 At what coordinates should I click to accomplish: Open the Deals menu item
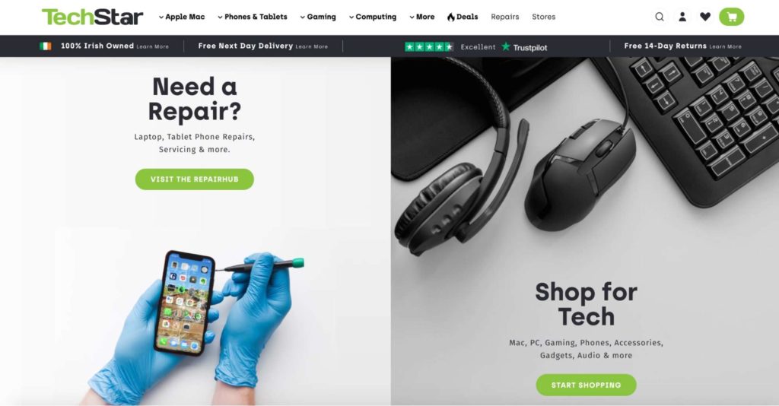pyautogui.click(x=463, y=17)
